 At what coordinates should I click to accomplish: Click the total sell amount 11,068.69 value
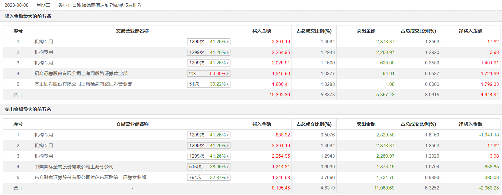[384, 188]
